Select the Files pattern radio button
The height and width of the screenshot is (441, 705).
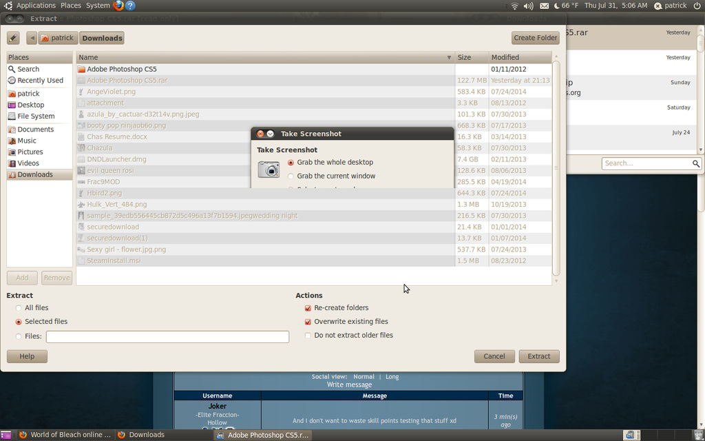[19, 336]
